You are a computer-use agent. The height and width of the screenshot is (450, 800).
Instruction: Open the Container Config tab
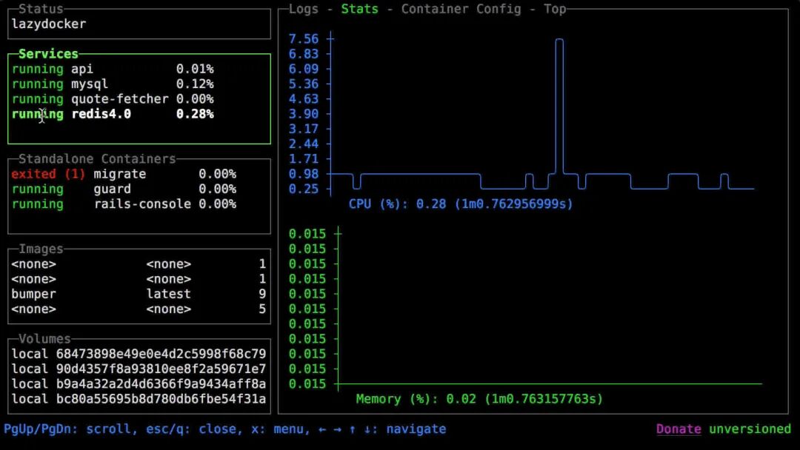461,9
